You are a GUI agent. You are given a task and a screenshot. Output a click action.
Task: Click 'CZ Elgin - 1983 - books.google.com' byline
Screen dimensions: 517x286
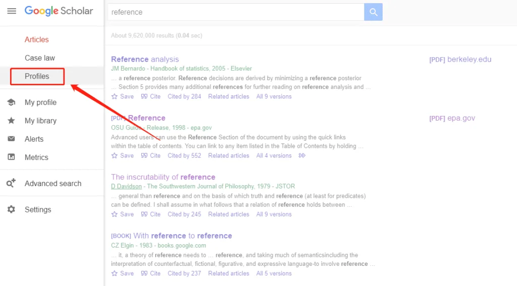point(159,246)
